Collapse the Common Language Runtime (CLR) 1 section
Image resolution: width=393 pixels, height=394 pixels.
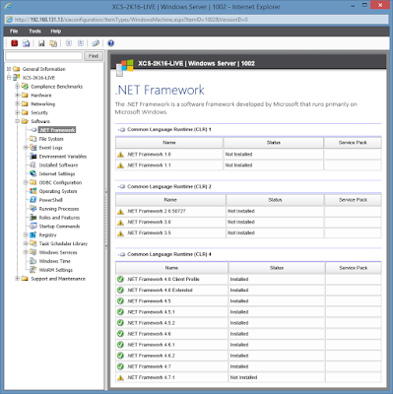[121, 130]
